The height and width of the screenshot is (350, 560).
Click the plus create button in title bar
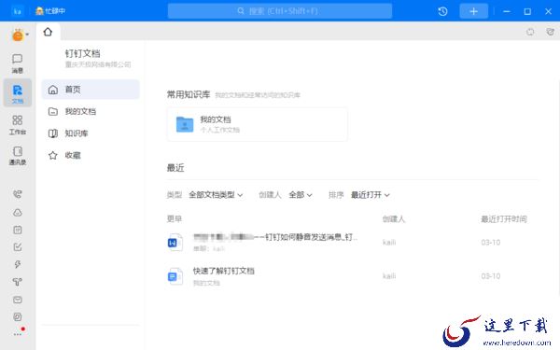click(x=473, y=11)
